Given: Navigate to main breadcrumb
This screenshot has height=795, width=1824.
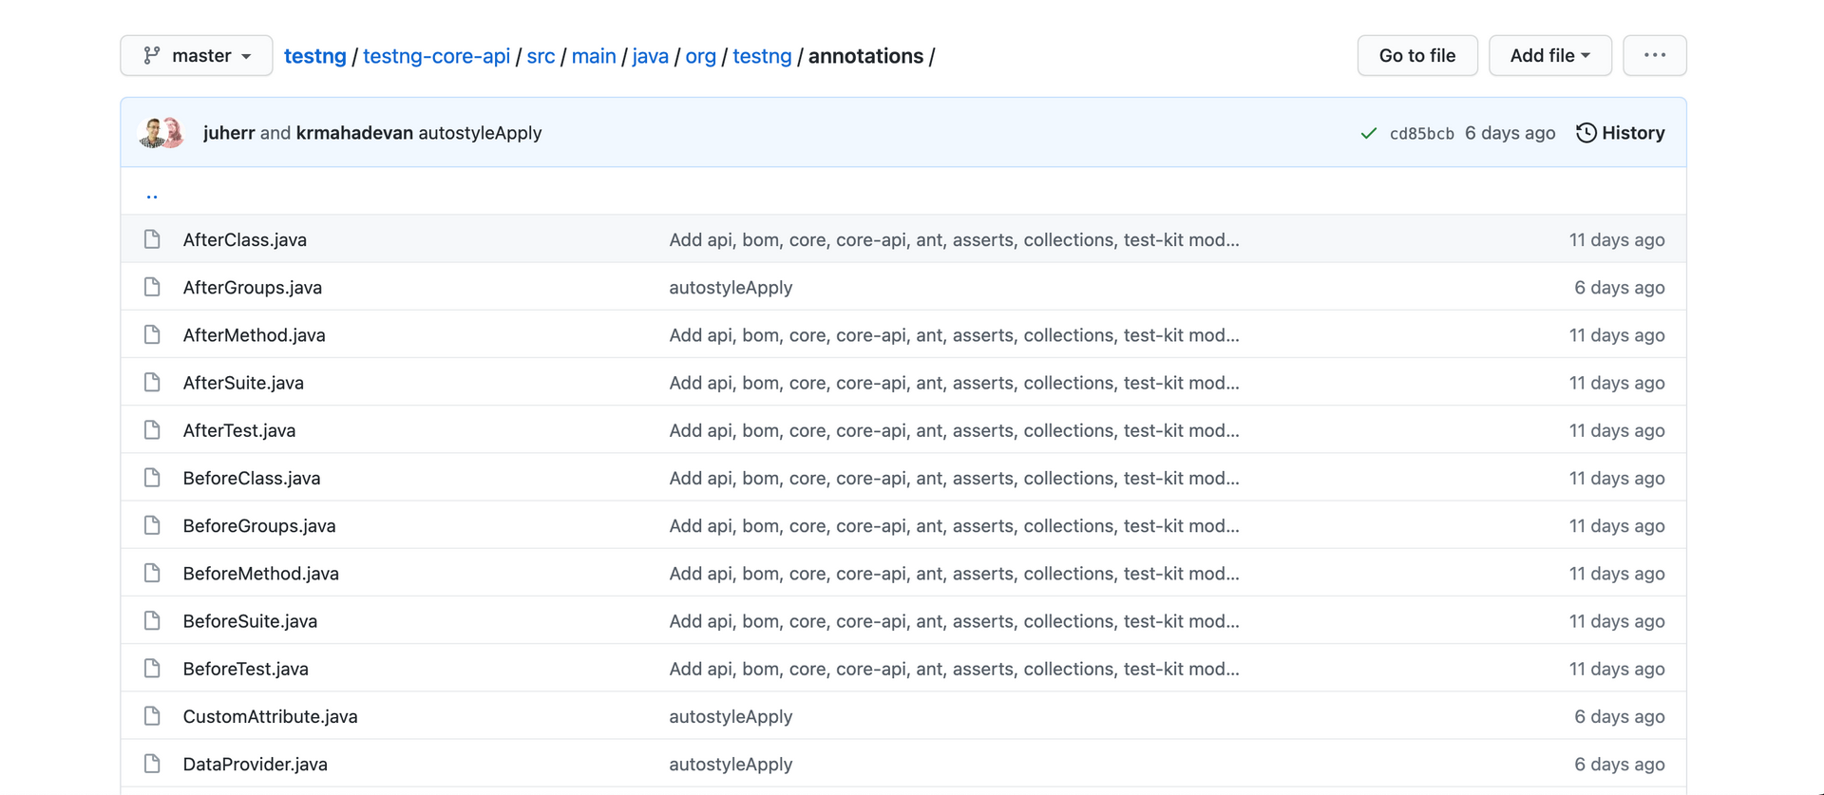Looking at the screenshot, I should point(594,56).
